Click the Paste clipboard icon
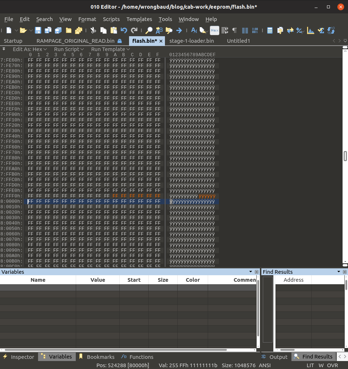 (113, 30)
